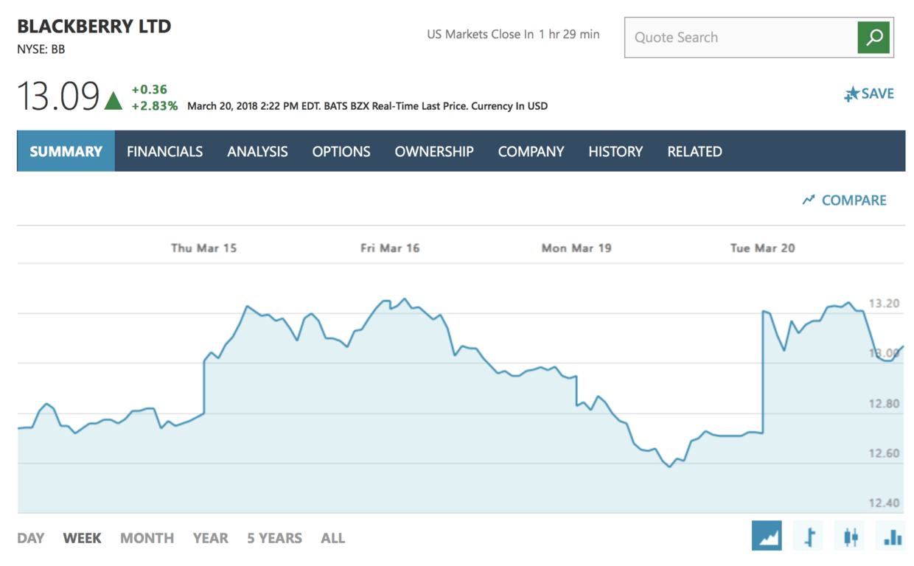Click the Thu Mar 15 date label
914x566 pixels.
[203, 248]
